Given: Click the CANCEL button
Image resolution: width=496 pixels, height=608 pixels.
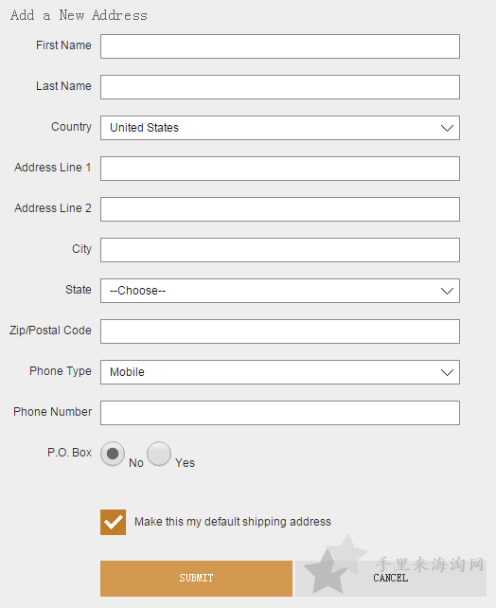Looking at the screenshot, I should click(391, 578).
